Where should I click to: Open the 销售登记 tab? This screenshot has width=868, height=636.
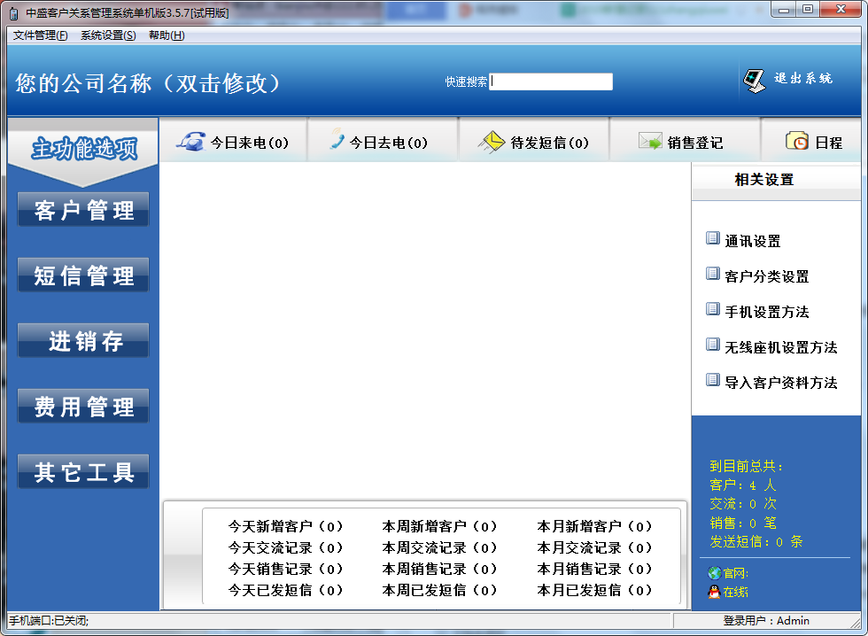(x=685, y=141)
